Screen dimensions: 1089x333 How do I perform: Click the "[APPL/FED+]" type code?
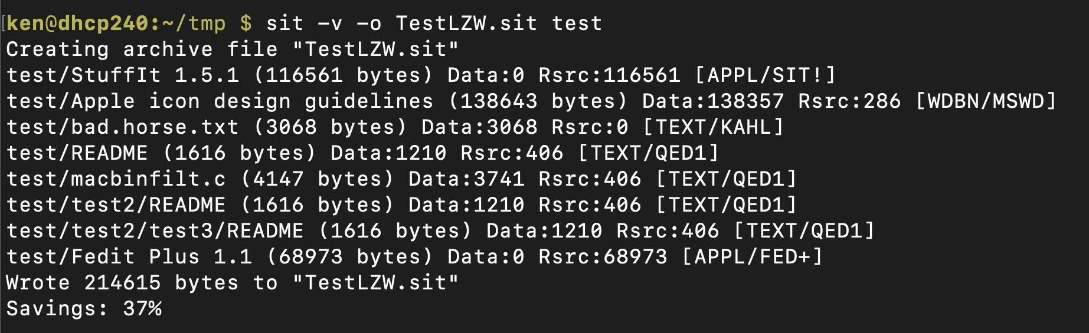click(x=752, y=256)
